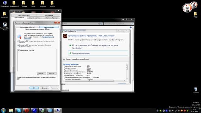Click the Windows Start orb

pyautogui.click(x=3, y=110)
